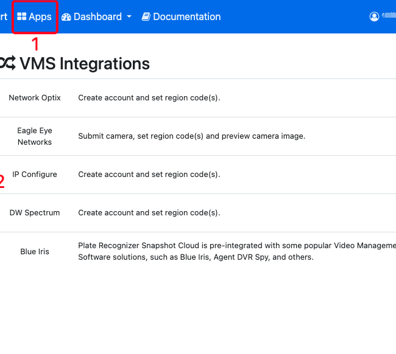The width and height of the screenshot is (396, 354).
Task: Select the Network Optix integration
Action: tap(35, 97)
